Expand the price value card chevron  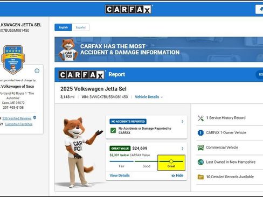tap(182, 149)
